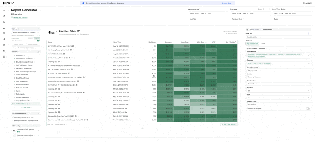
Task: Click the Keyword Filter input
Action: pyautogui.click(x=278, y=104)
